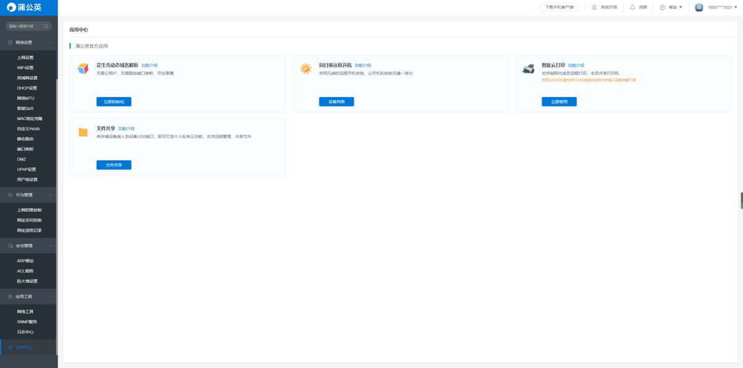Go to DHCP设置 in the sidebar
The height and width of the screenshot is (368, 743).
(27, 88)
